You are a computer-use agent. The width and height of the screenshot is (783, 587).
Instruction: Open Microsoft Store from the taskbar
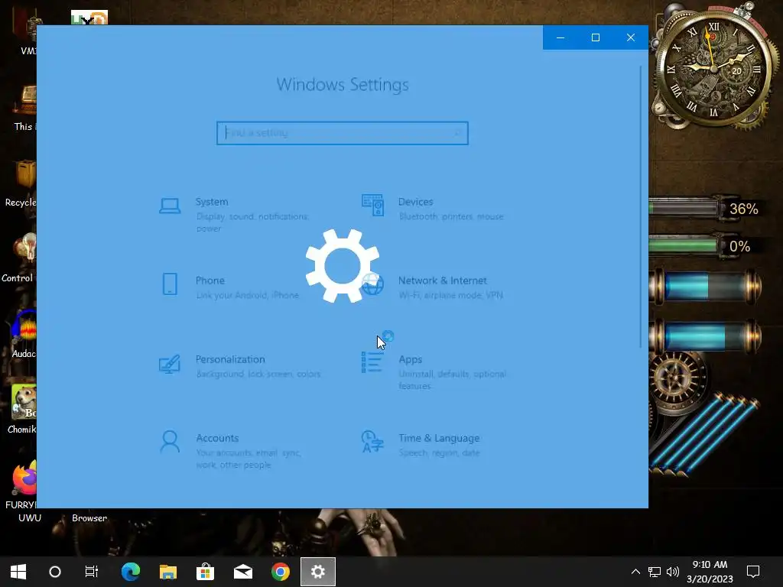(205, 572)
